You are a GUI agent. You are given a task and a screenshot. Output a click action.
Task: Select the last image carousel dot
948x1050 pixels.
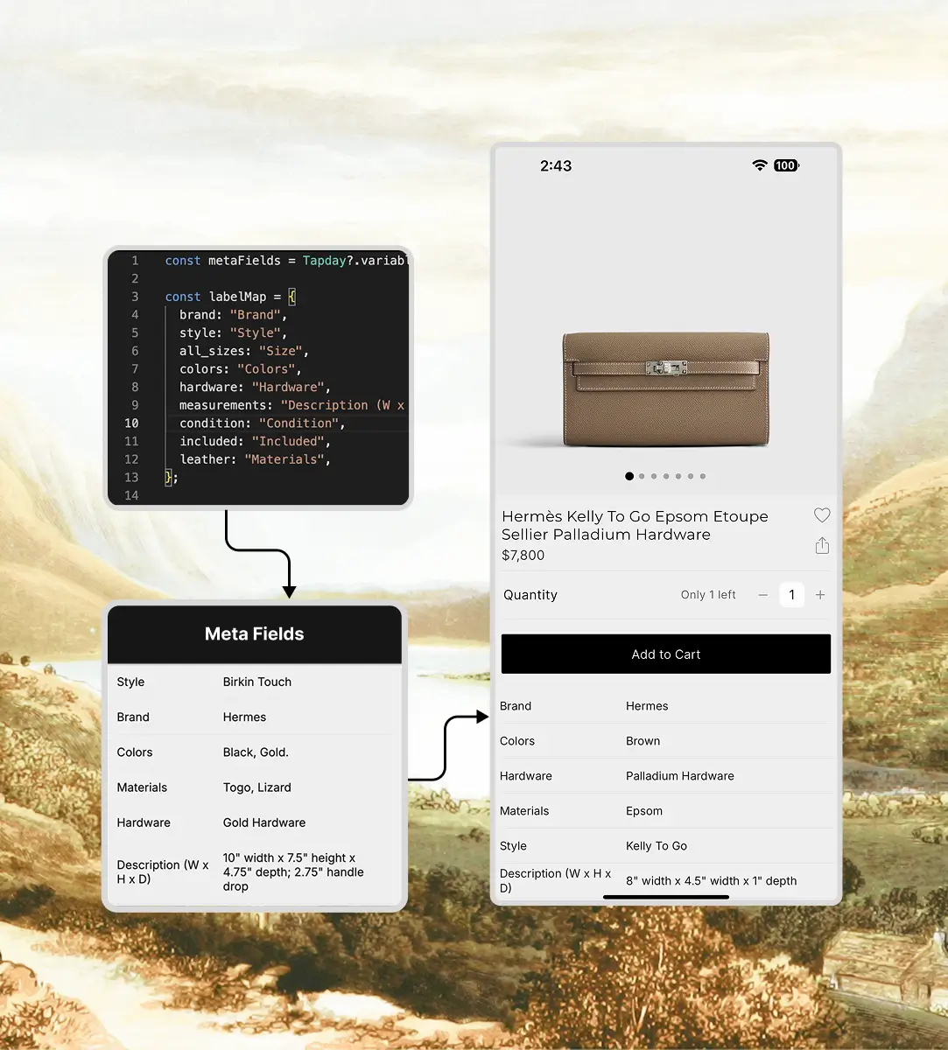[703, 476]
